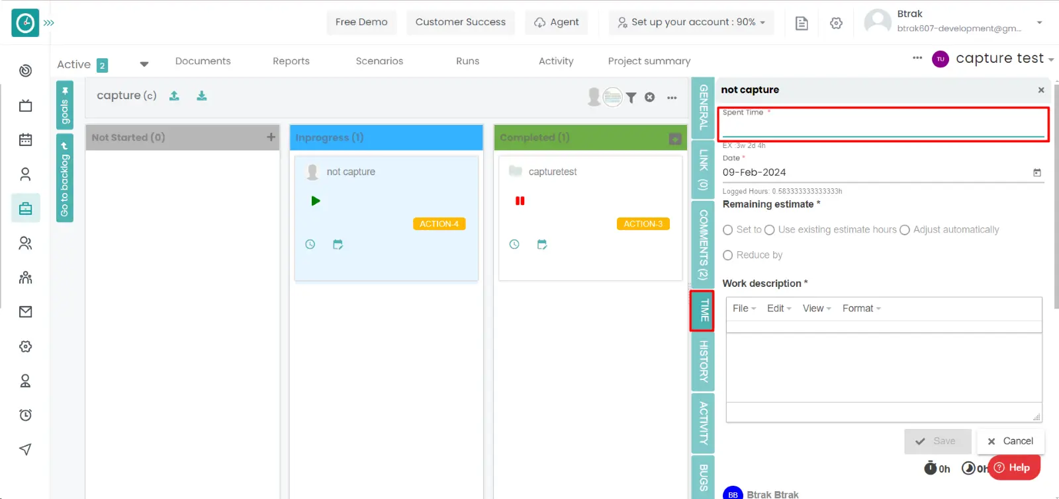
Task: Click the mail icon in left sidebar
Action: pos(25,312)
